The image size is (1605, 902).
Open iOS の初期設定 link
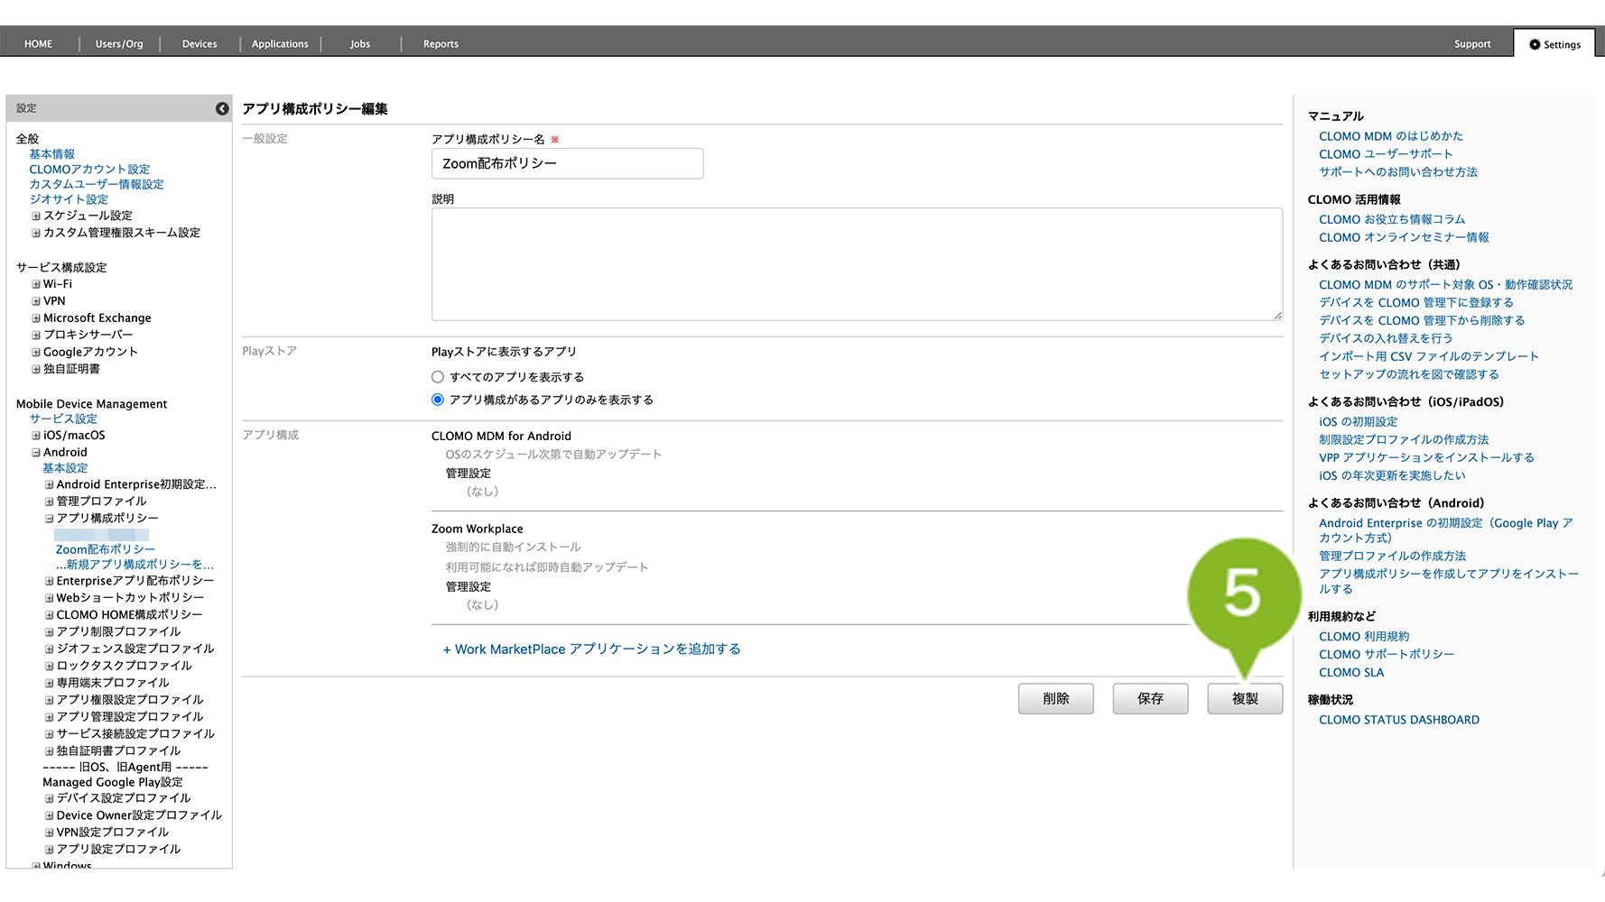click(1358, 421)
